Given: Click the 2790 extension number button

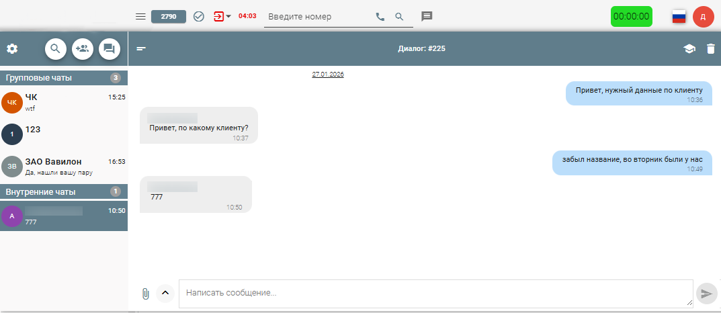Looking at the screenshot, I should point(169,17).
